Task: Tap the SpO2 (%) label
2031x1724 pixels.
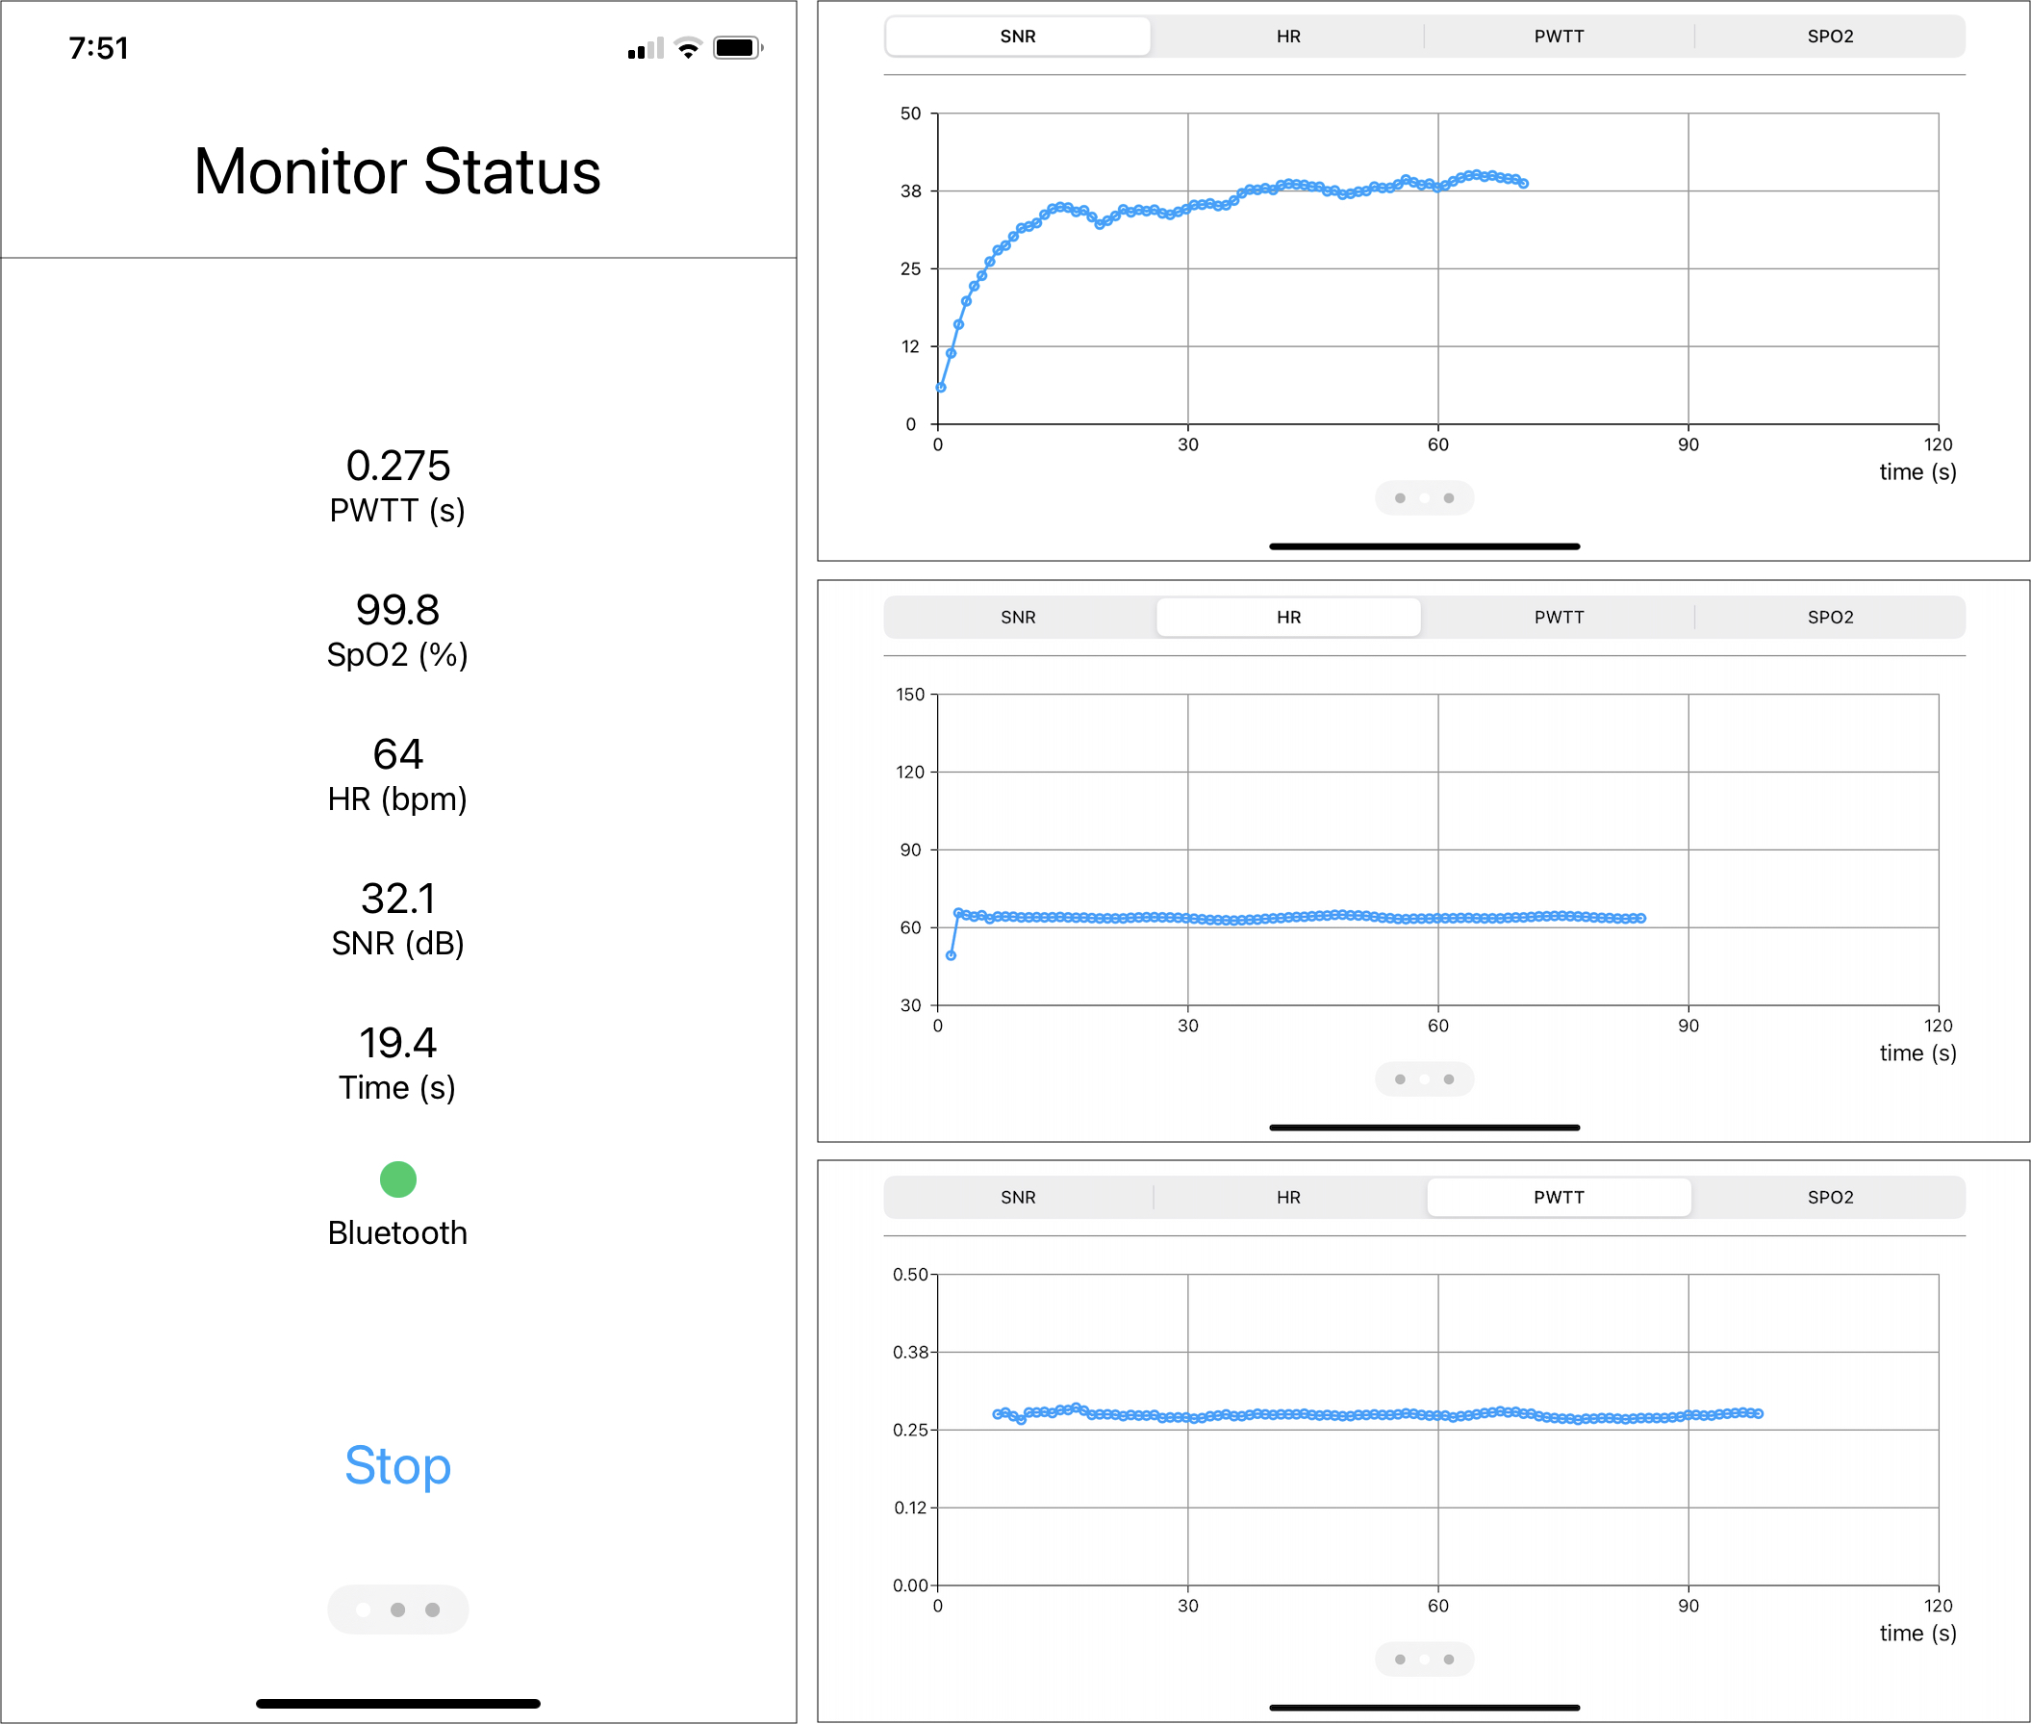Action: (x=396, y=656)
